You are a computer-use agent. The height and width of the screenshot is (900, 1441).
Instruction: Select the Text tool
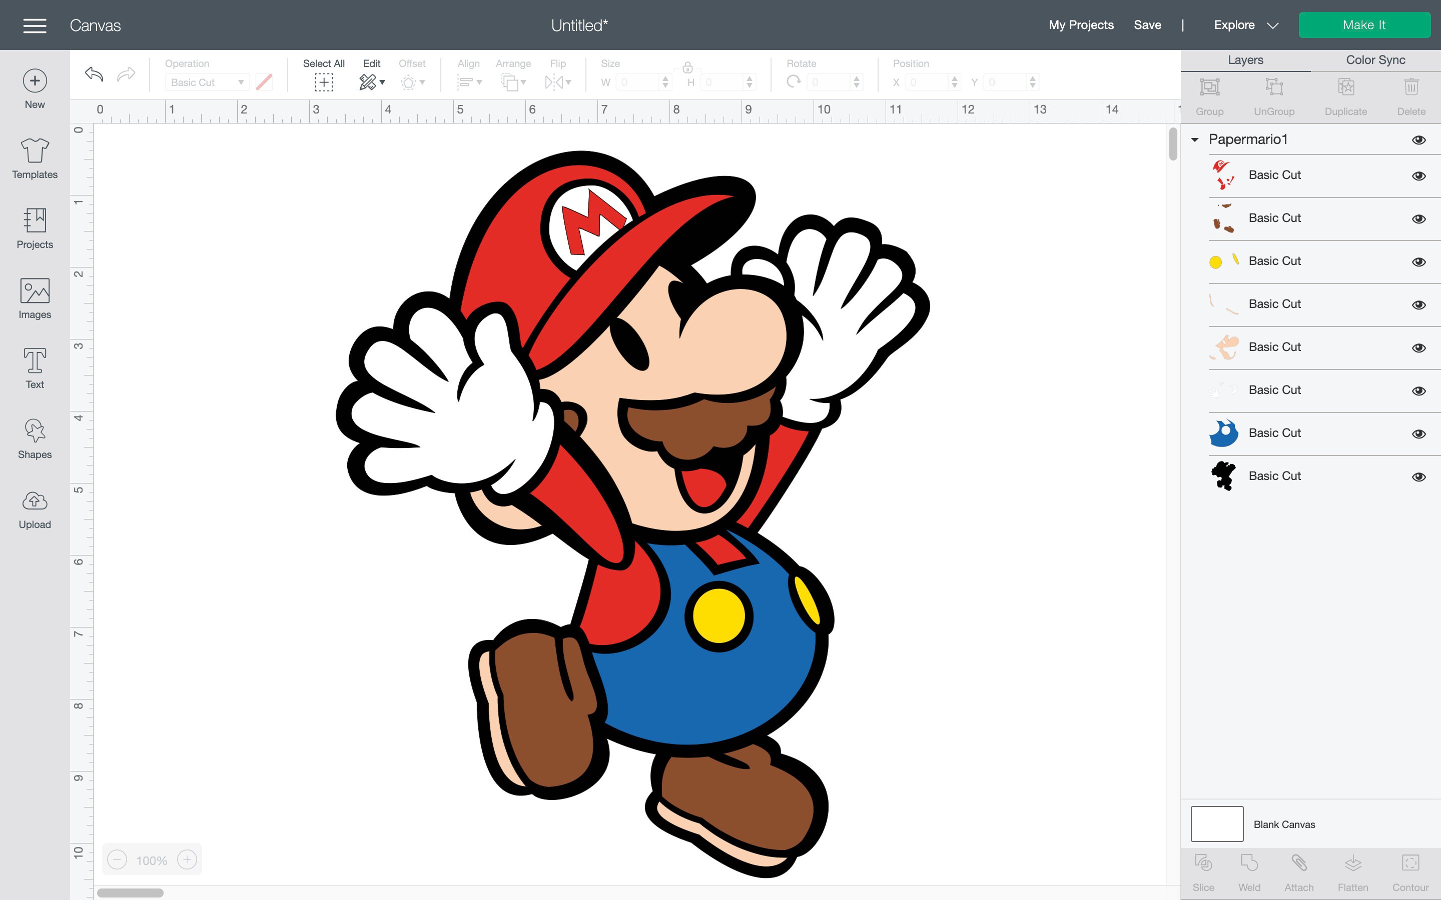click(x=34, y=366)
